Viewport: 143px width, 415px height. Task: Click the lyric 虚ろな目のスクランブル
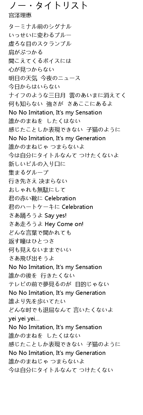[x=40, y=44]
